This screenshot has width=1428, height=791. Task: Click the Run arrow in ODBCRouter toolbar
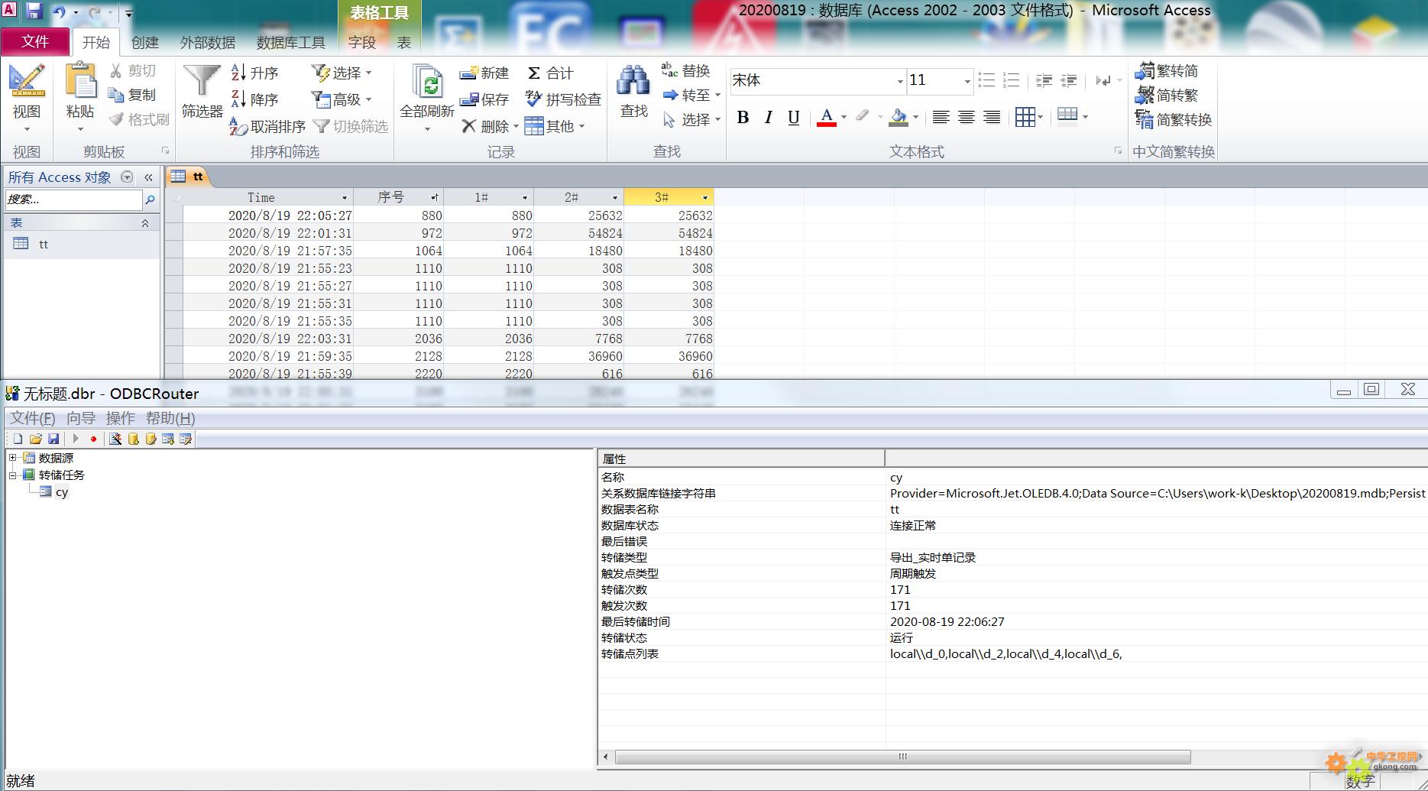[76, 439]
